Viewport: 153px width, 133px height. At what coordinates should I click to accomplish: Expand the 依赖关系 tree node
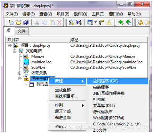(x=20, y=73)
